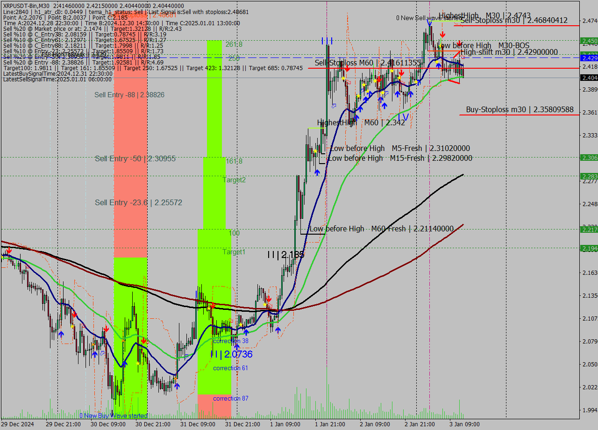Image resolution: width=598 pixels, height=430 pixels.
Task: Click the 'correction 38' label
Action: pyautogui.click(x=231, y=341)
